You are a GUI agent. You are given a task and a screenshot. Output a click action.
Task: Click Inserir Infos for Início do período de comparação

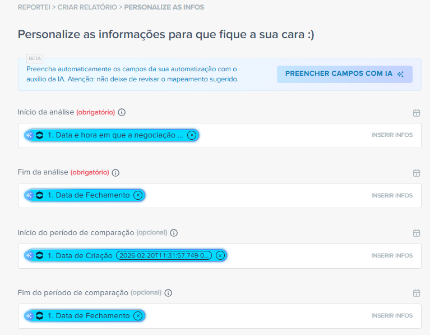click(x=392, y=255)
